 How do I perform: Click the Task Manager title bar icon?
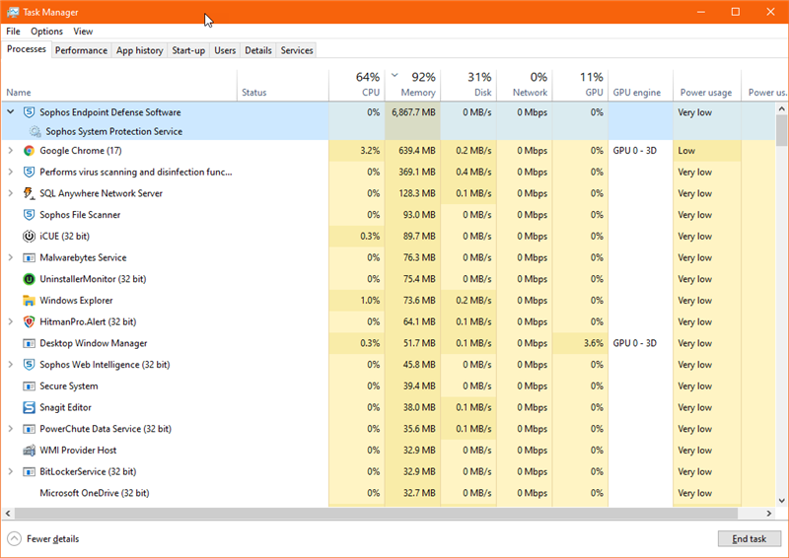pyautogui.click(x=13, y=12)
